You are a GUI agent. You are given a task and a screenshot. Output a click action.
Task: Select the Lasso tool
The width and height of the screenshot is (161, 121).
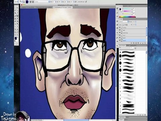tap(15, 10)
